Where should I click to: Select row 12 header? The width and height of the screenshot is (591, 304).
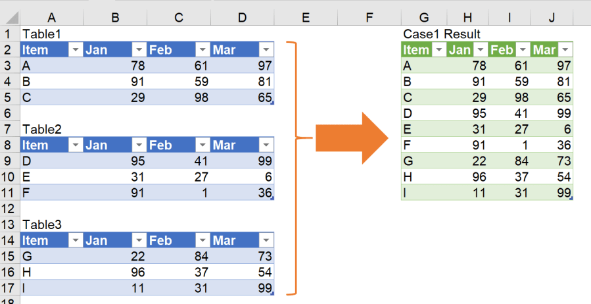pyautogui.click(x=8, y=209)
